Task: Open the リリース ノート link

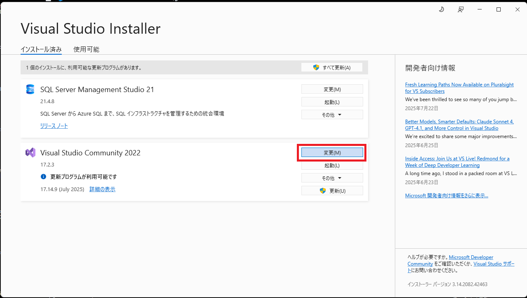Action: pos(54,126)
